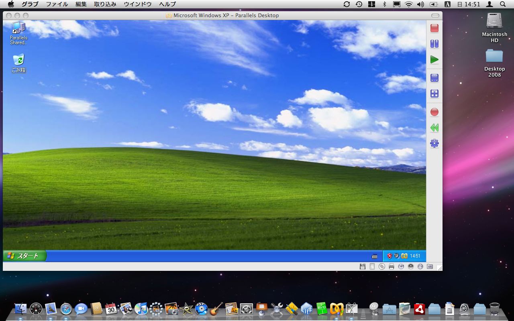
Task: Click the battery power status icon
Action: point(434,4)
